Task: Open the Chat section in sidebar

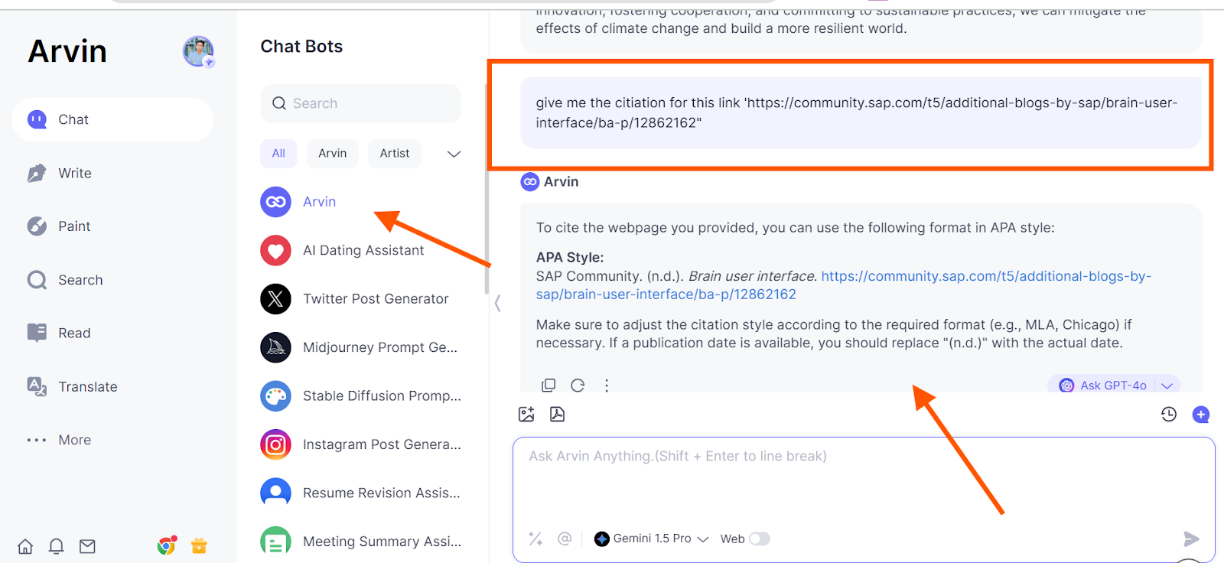Action: 112,119
